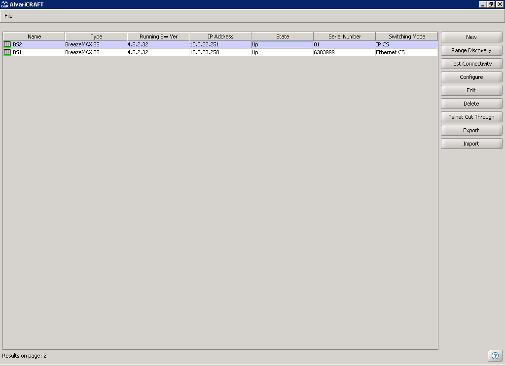This screenshot has width=505, height=366.
Task: Sort by the IP Address column header
Action: click(220, 37)
